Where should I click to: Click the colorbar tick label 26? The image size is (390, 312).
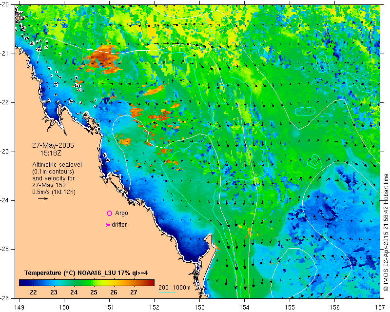(x=114, y=292)
